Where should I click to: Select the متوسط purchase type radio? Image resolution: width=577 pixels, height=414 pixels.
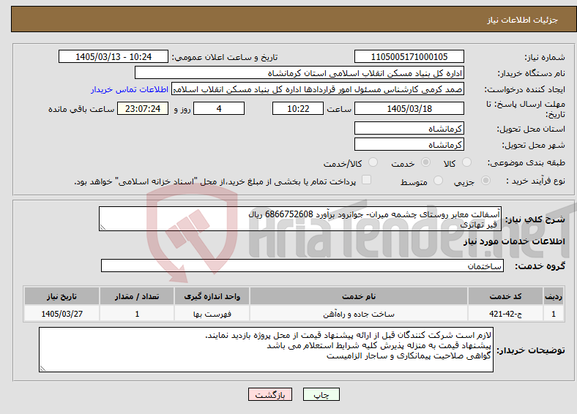438,180
